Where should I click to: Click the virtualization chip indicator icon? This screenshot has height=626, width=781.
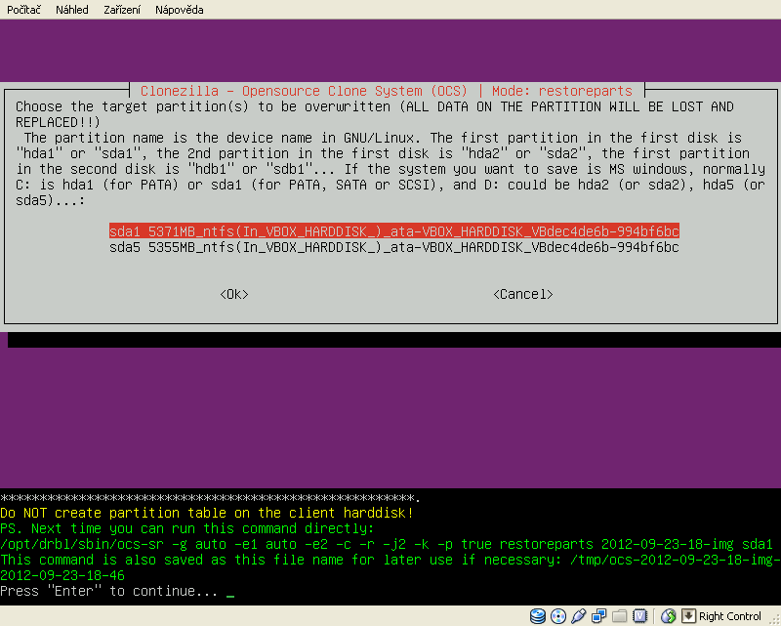point(639,616)
